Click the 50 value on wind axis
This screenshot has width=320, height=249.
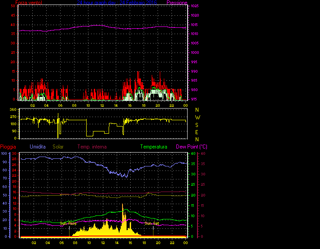click(x=13, y=6)
